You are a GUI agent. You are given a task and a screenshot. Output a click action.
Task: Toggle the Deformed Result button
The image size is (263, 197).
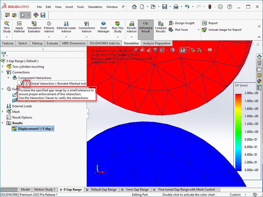pyautogui.click(x=146, y=27)
